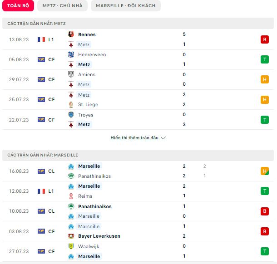Click the Bayer Leverkusen crest icon

click(71, 236)
